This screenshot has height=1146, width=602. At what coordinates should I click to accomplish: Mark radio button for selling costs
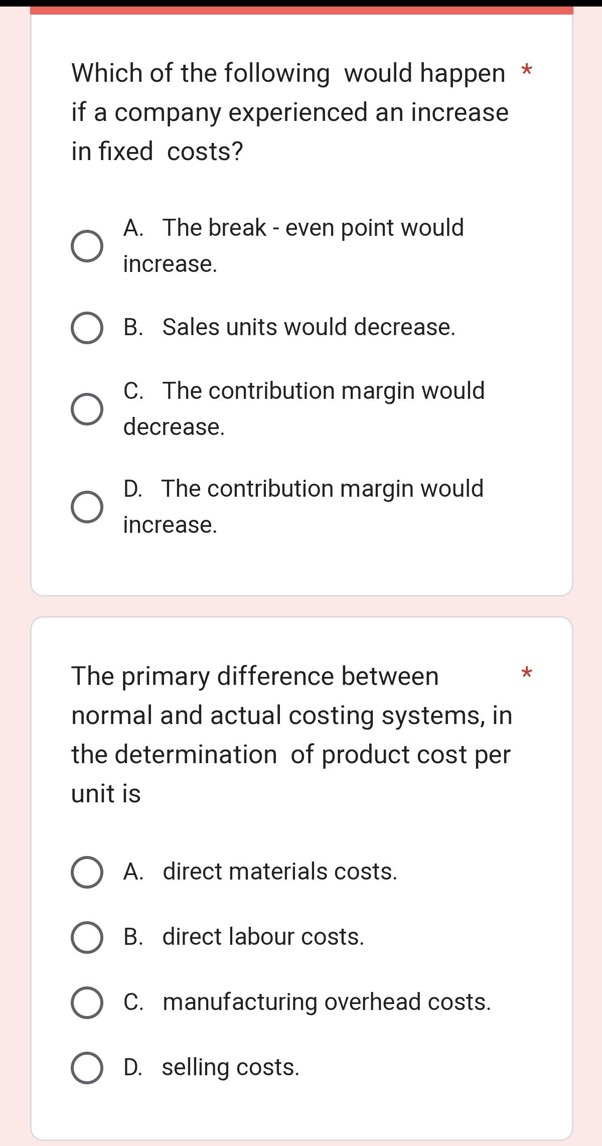pos(87,1068)
